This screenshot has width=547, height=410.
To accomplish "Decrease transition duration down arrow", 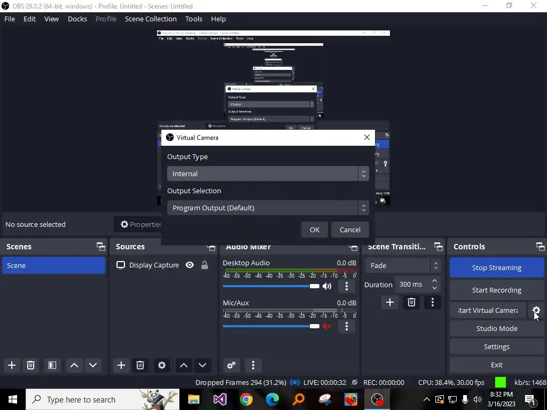I will (434, 288).
